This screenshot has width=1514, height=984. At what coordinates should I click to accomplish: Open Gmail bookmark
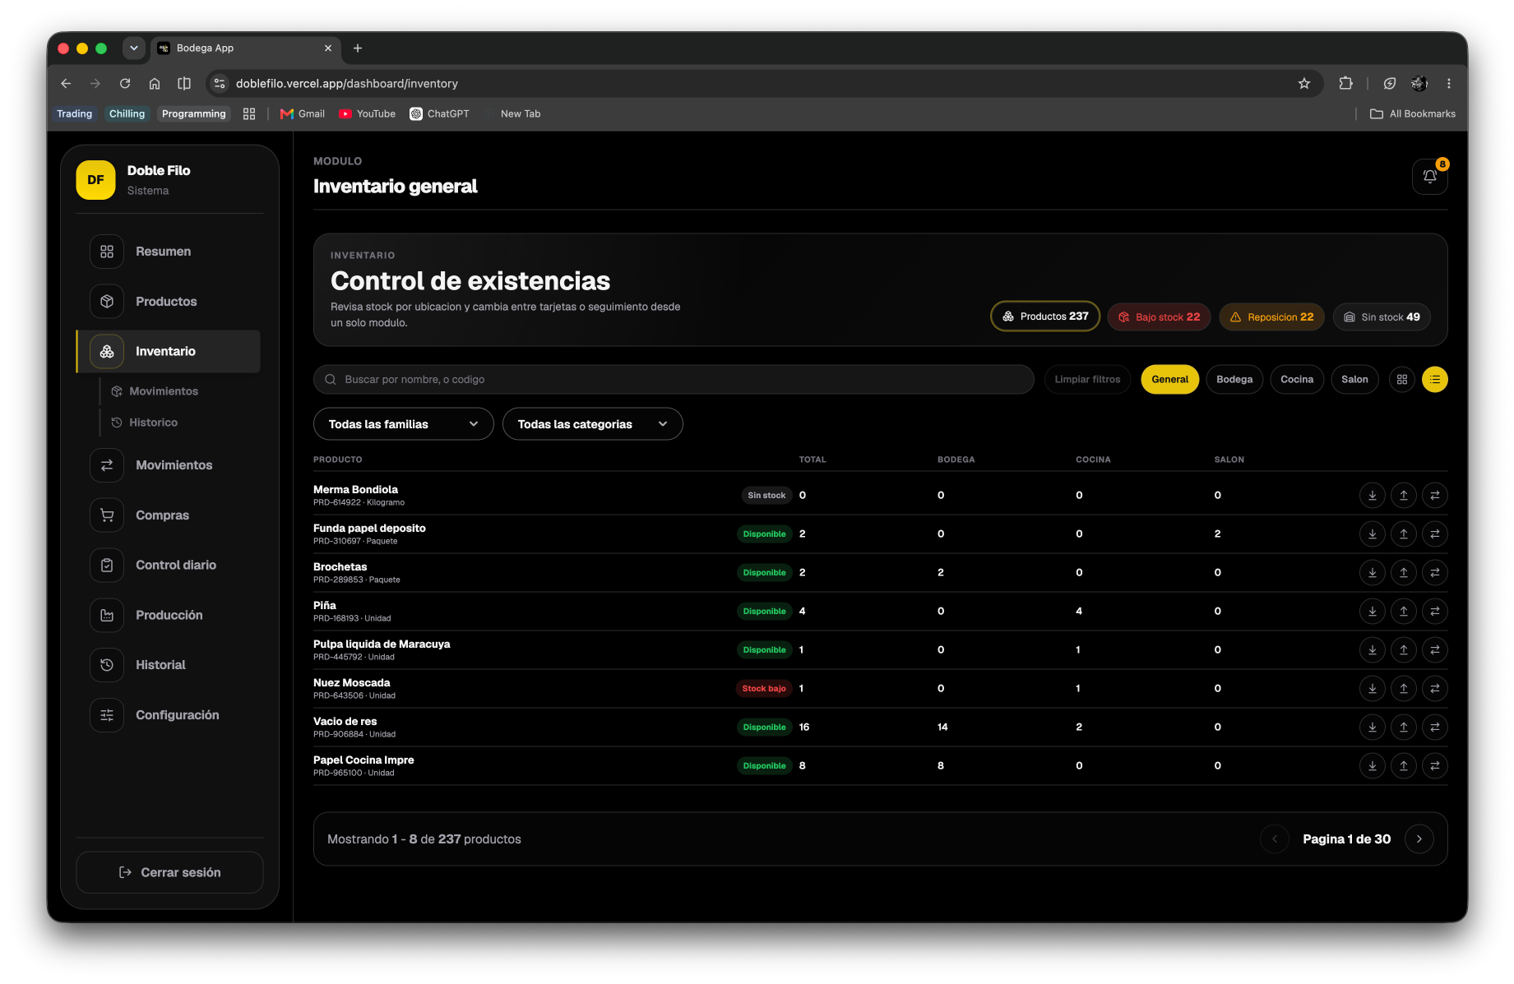(303, 114)
